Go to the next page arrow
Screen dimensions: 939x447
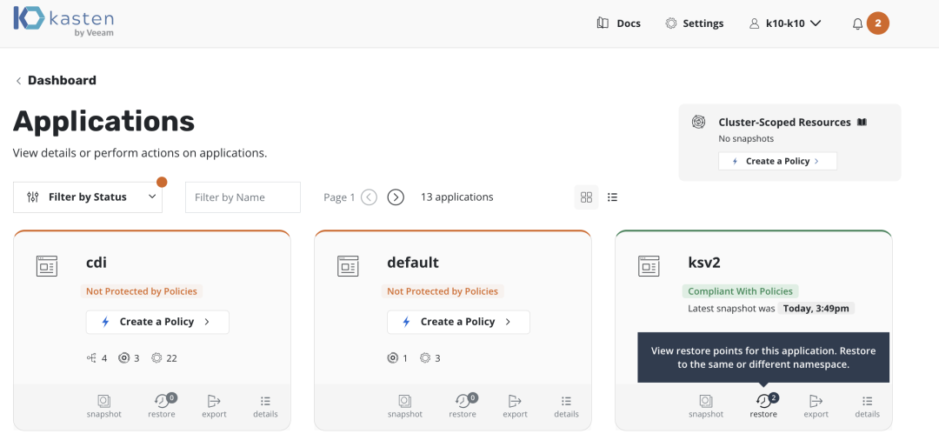pos(396,197)
